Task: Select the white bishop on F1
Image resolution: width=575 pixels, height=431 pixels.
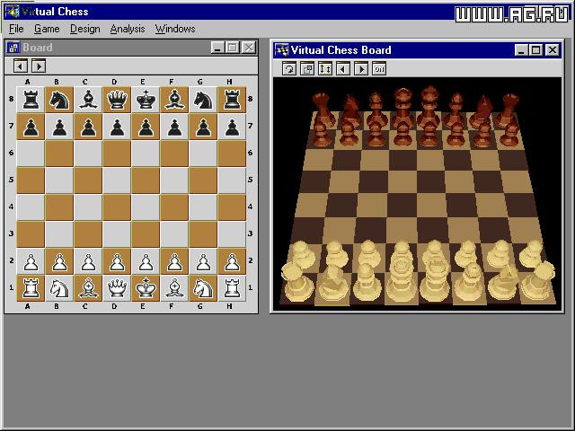Action: 174,288
